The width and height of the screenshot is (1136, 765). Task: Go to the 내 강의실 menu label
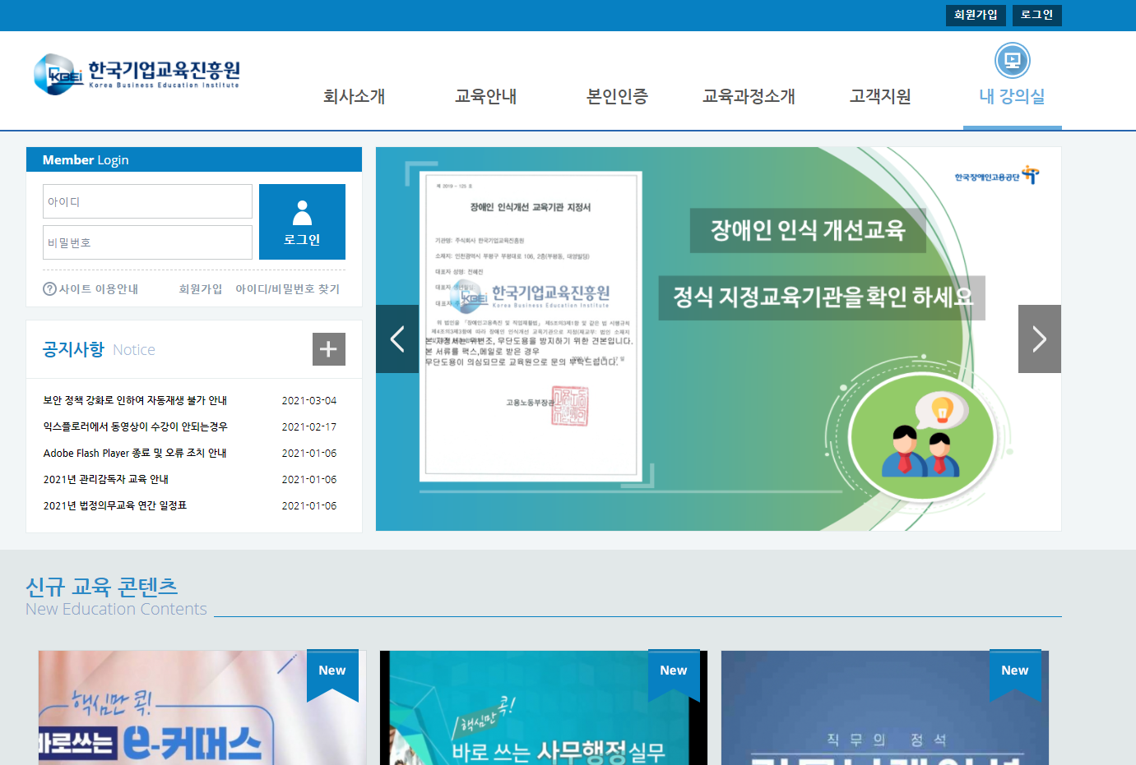tap(1013, 96)
